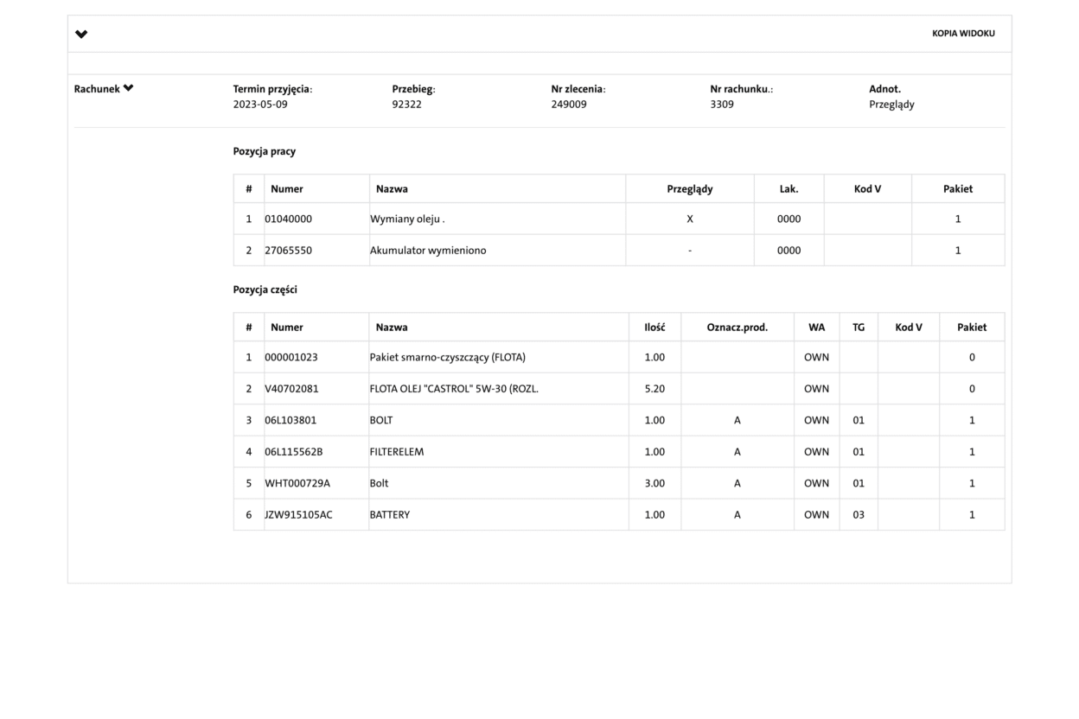Click the Termin przyjęcia date 2023-05-09
This screenshot has width=1079, height=719.
point(260,105)
